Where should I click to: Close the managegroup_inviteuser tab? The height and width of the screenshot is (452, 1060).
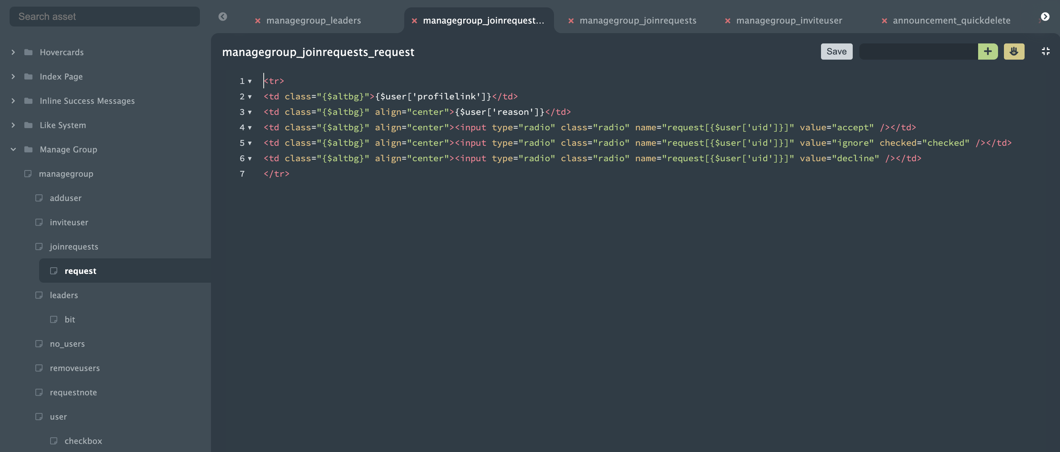point(728,21)
